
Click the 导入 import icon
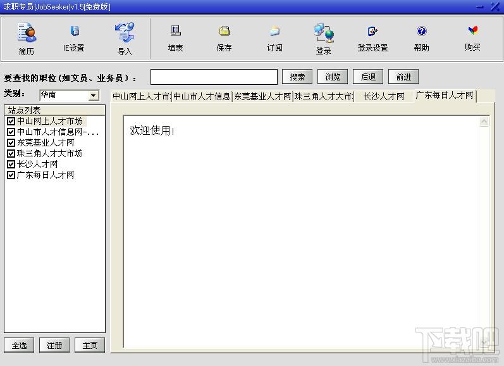pos(125,38)
